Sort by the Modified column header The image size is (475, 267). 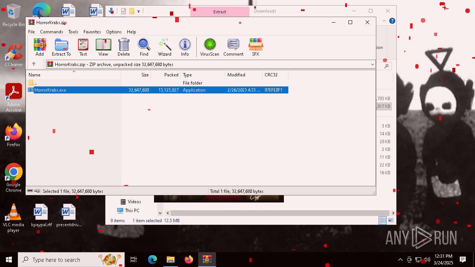(x=243, y=75)
